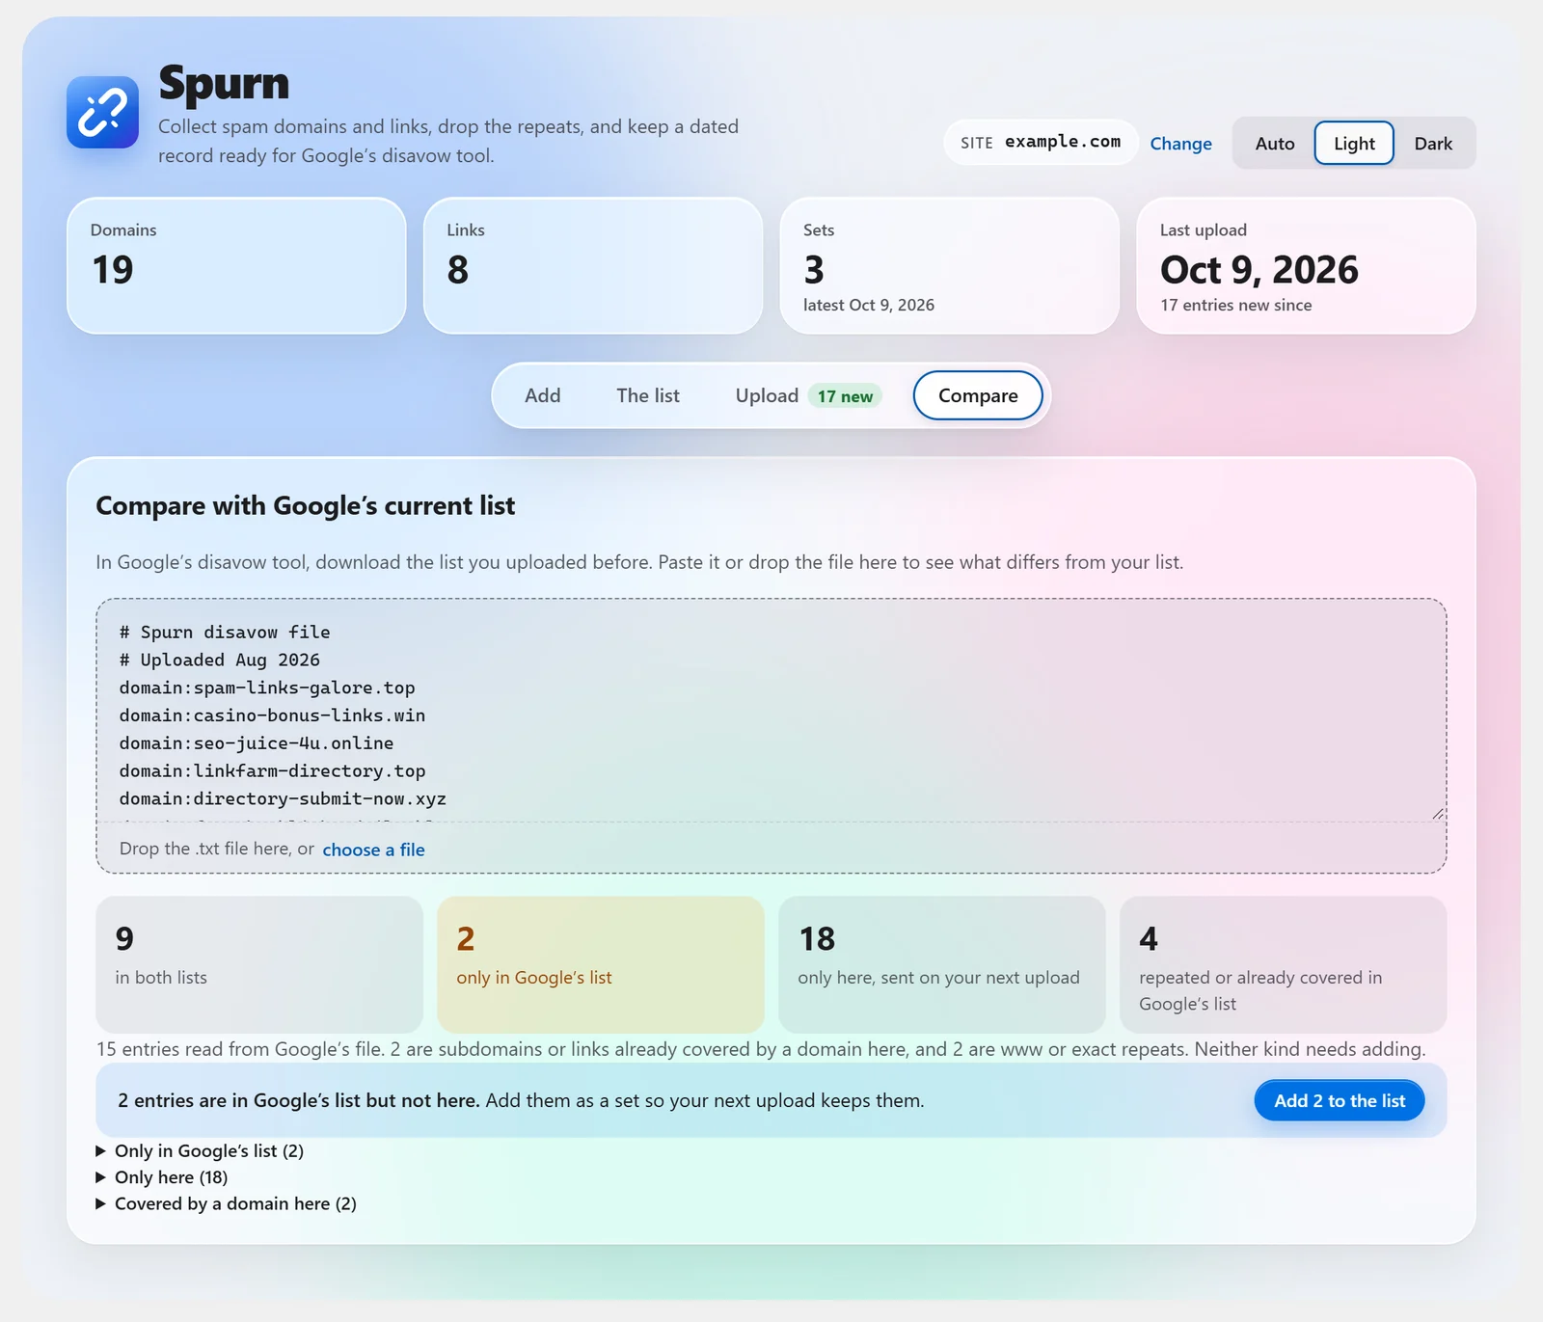Expand Covered by a domain here (2)
Image resolution: width=1543 pixels, height=1322 pixels.
pos(227,1203)
